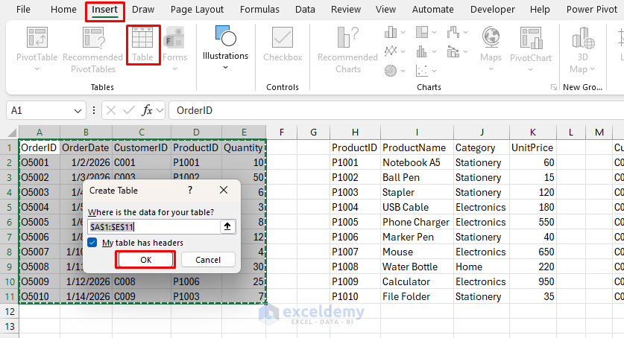Viewport: 624px width, 338px height.
Task: Open the PivotTable tool
Action: pyautogui.click(x=37, y=44)
